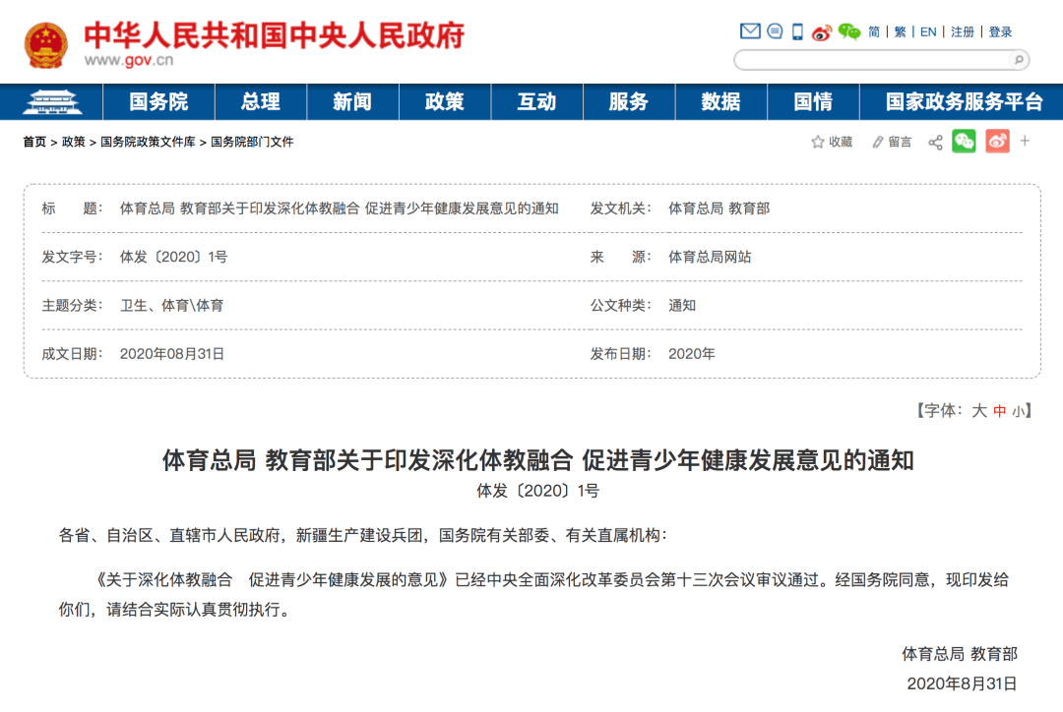Open the 总理 nav tab
Image resolution: width=1063 pixels, height=712 pixels.
tap(261, 101)
